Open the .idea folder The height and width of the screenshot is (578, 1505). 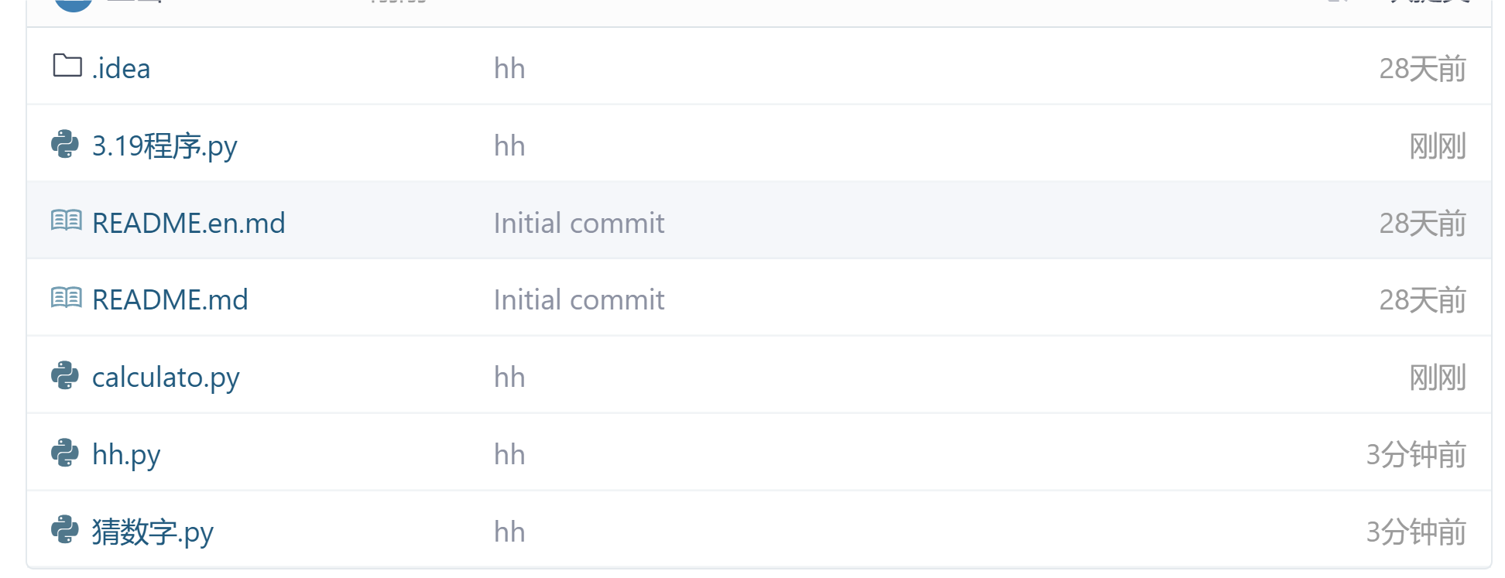coord(122,69)
